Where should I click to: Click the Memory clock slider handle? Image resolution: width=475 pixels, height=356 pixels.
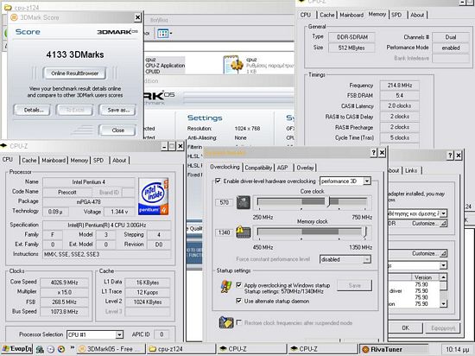pyautogui.click(x=365, y=232)
